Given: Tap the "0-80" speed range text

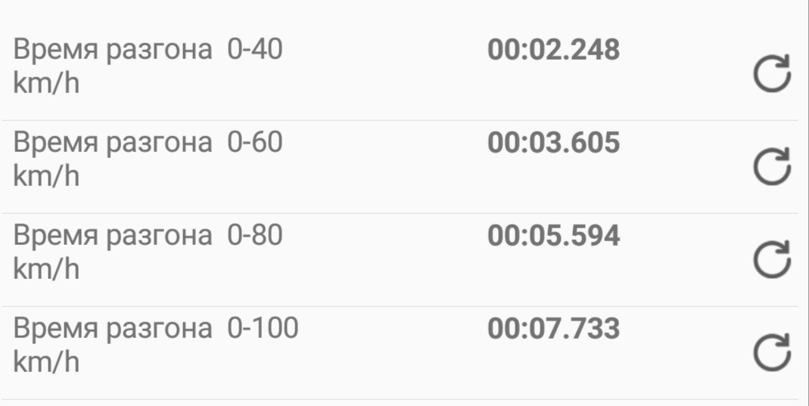Looking at the screenshot, I should coord(254,237).
